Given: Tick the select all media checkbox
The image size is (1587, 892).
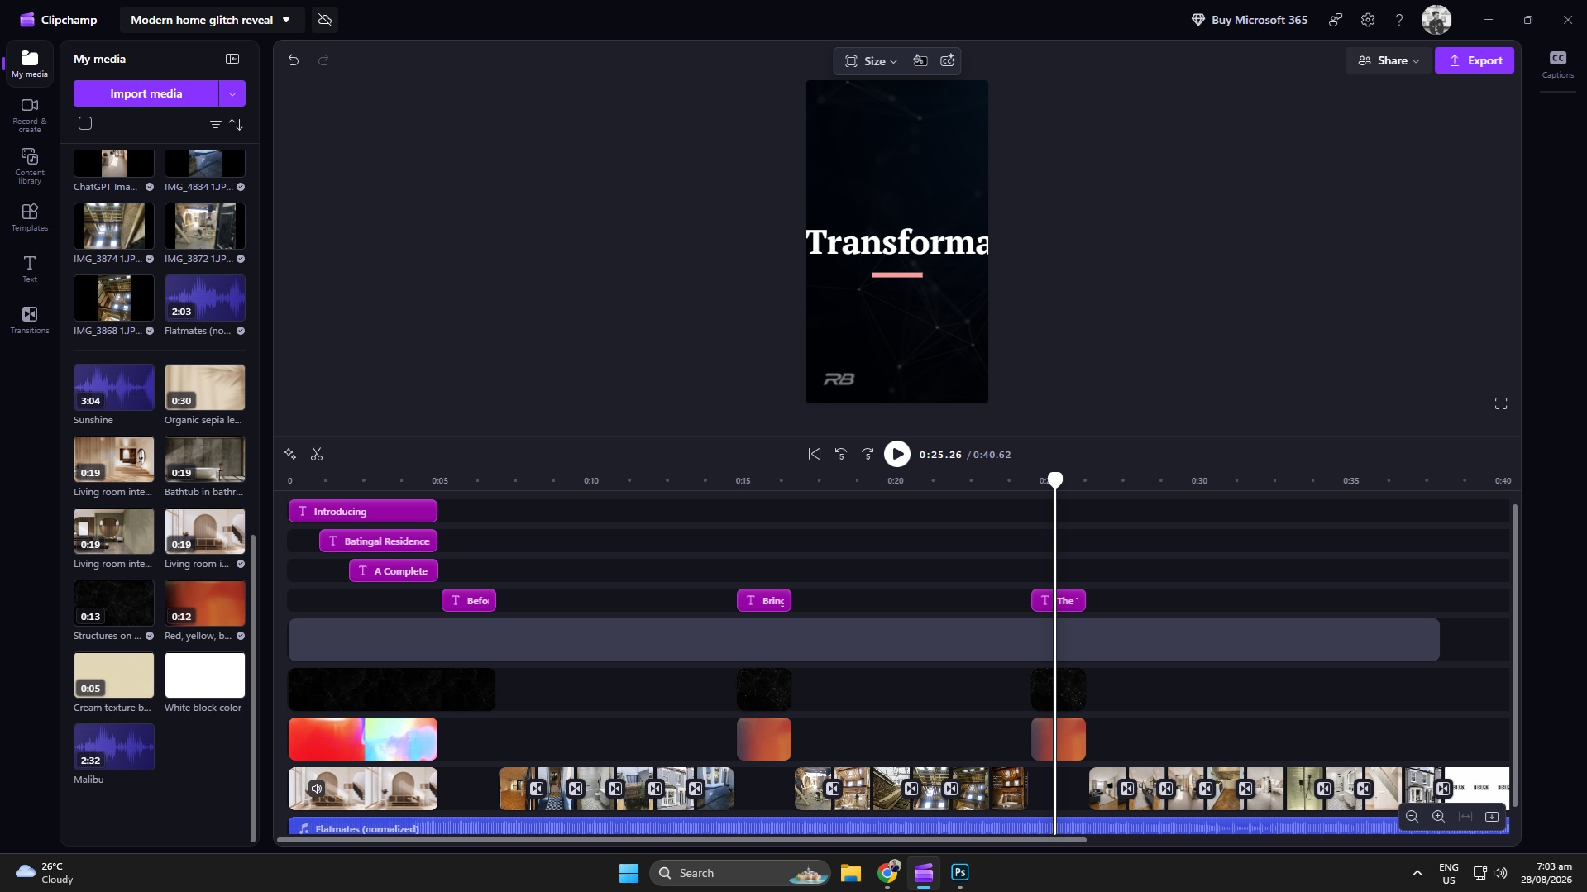Looking at the screenshot, I should coord(85,124).
